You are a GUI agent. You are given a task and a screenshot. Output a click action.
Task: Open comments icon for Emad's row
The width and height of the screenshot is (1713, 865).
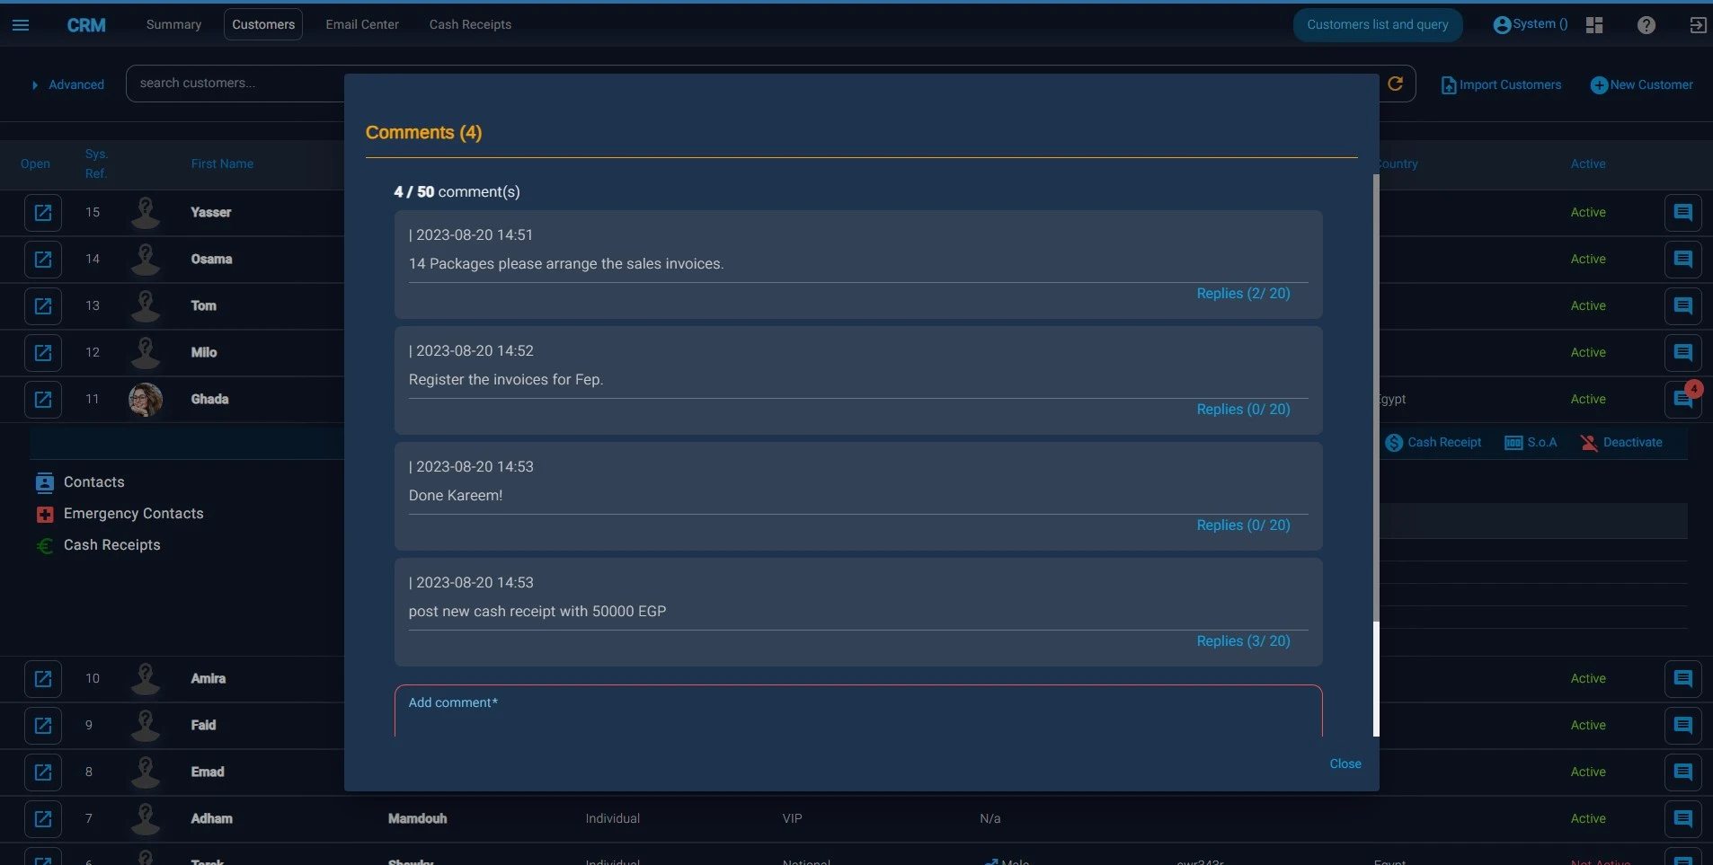(1683, 772)
